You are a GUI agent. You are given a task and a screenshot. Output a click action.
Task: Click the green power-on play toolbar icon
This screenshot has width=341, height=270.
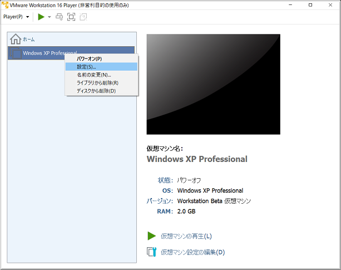tap(41, 17)
